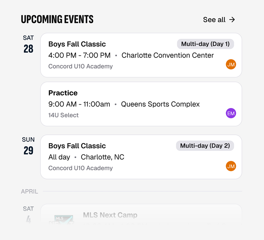Click Concord U10 Academy under Sunday's event

[80, 168]
